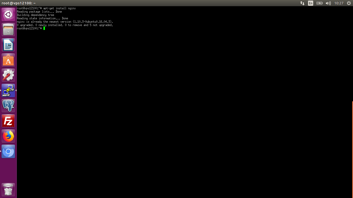Screen dimensions: 353x198
Task: Open the 10:27 clock calendar menu
Action: (339, 3)
